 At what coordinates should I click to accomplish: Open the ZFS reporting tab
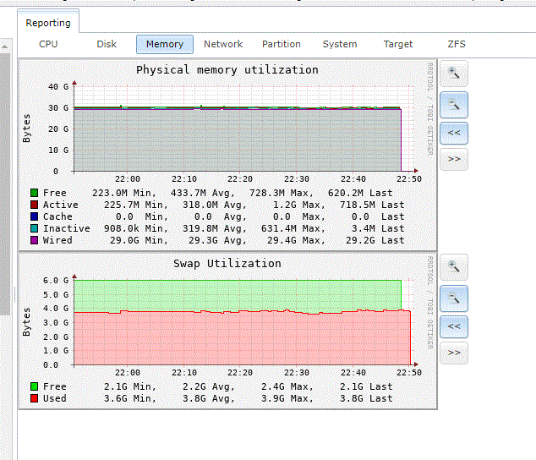457,44
